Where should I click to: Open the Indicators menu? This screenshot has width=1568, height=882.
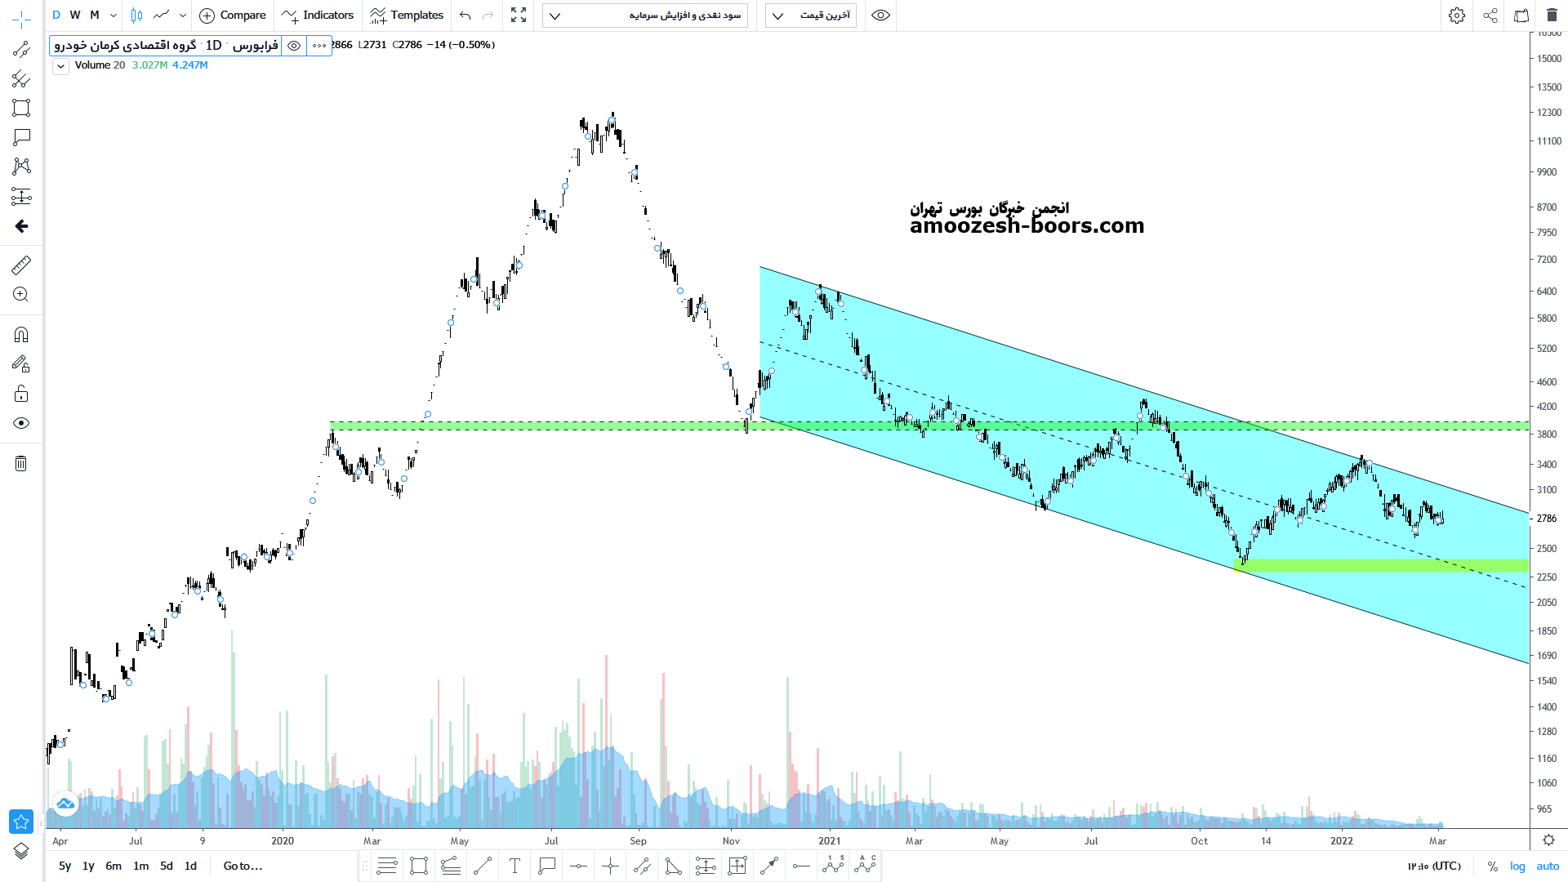318,16
